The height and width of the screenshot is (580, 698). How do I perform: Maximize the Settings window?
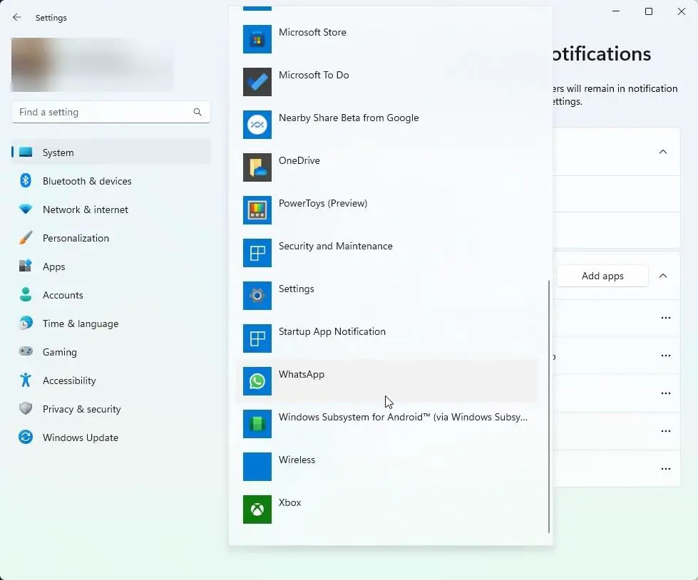pos(649,11)
